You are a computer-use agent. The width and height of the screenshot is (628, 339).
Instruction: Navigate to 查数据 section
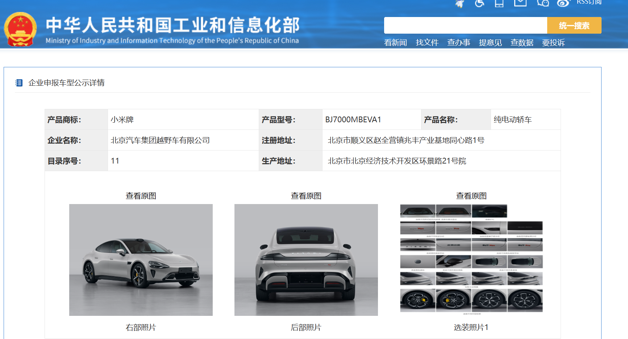522,43
